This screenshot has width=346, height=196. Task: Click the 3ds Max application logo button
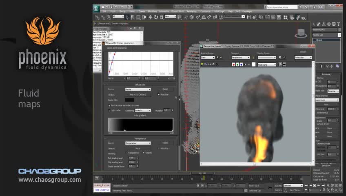(x=97, y=9)
